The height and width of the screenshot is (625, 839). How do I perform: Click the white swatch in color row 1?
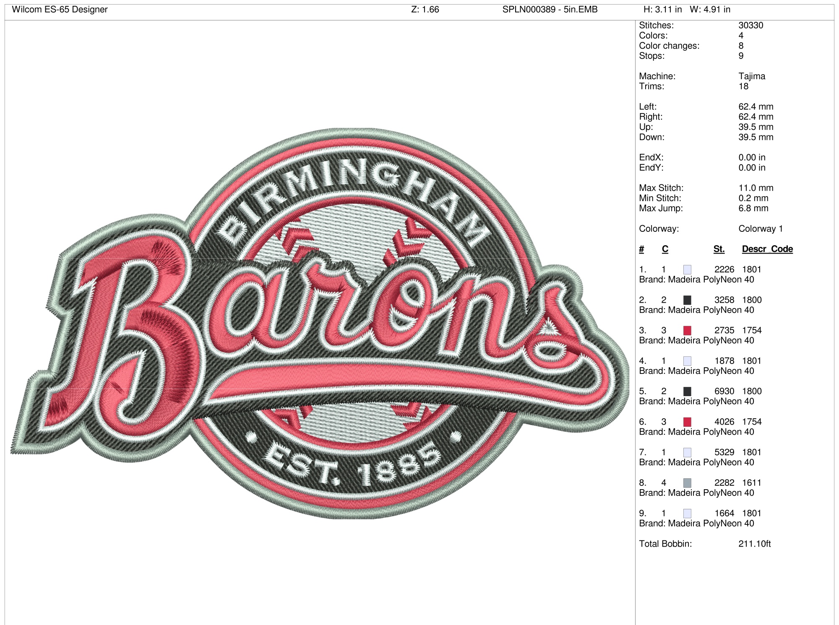tap(687, 270)
